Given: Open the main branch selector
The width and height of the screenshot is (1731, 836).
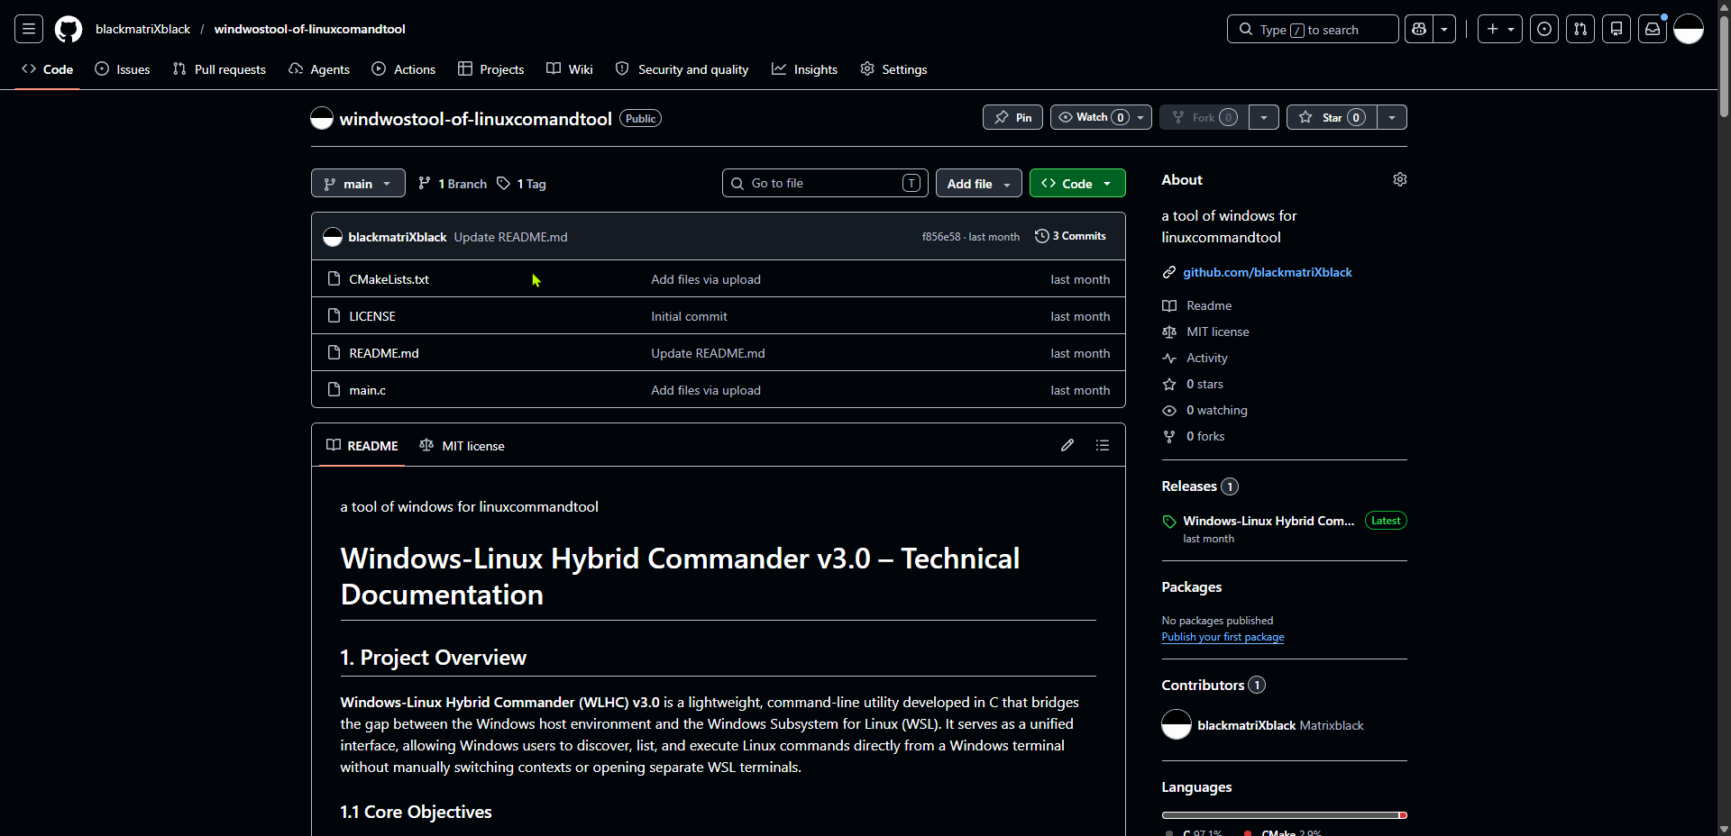Looking at the screenshot, I should 358,183.
